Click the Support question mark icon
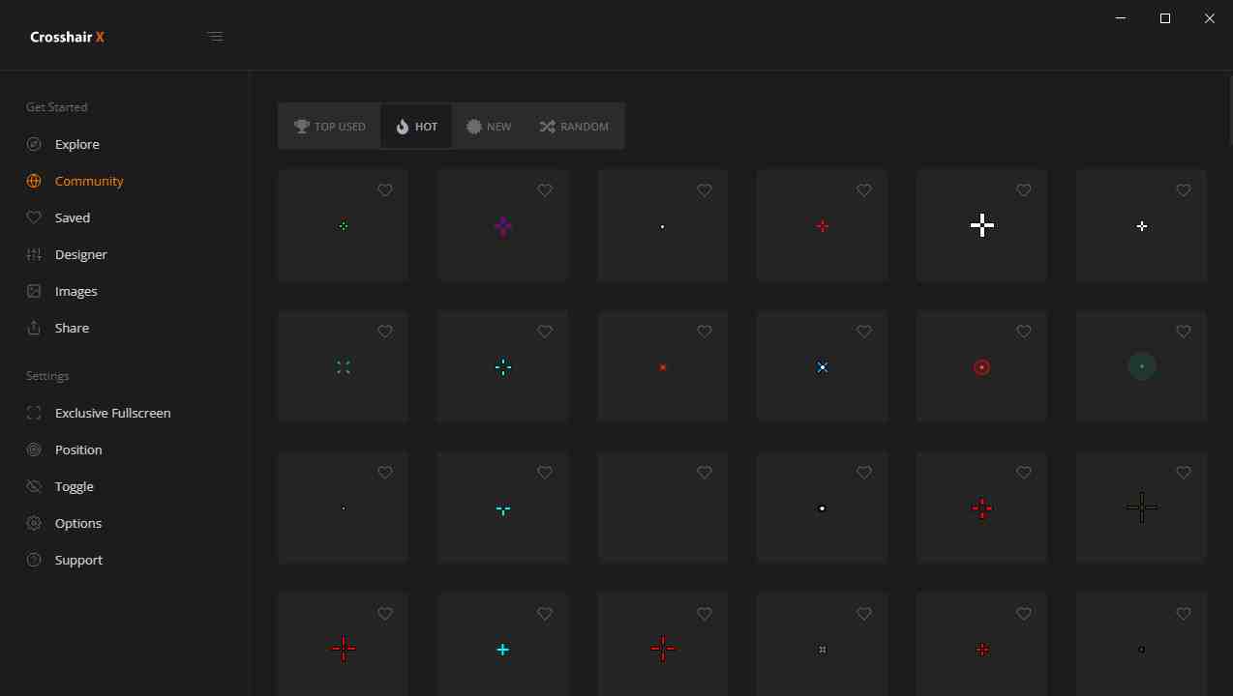 pos(34,560)
